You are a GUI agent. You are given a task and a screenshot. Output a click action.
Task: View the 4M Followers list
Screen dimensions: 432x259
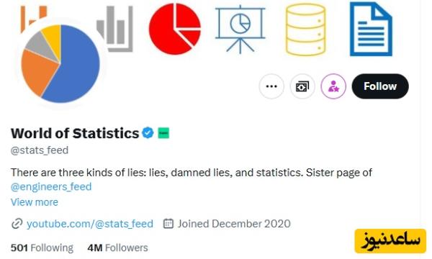117,247
